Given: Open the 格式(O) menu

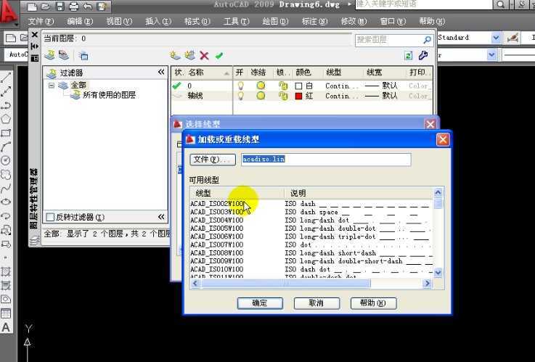Looking at the screenshot, I should (x=197, y=22).
